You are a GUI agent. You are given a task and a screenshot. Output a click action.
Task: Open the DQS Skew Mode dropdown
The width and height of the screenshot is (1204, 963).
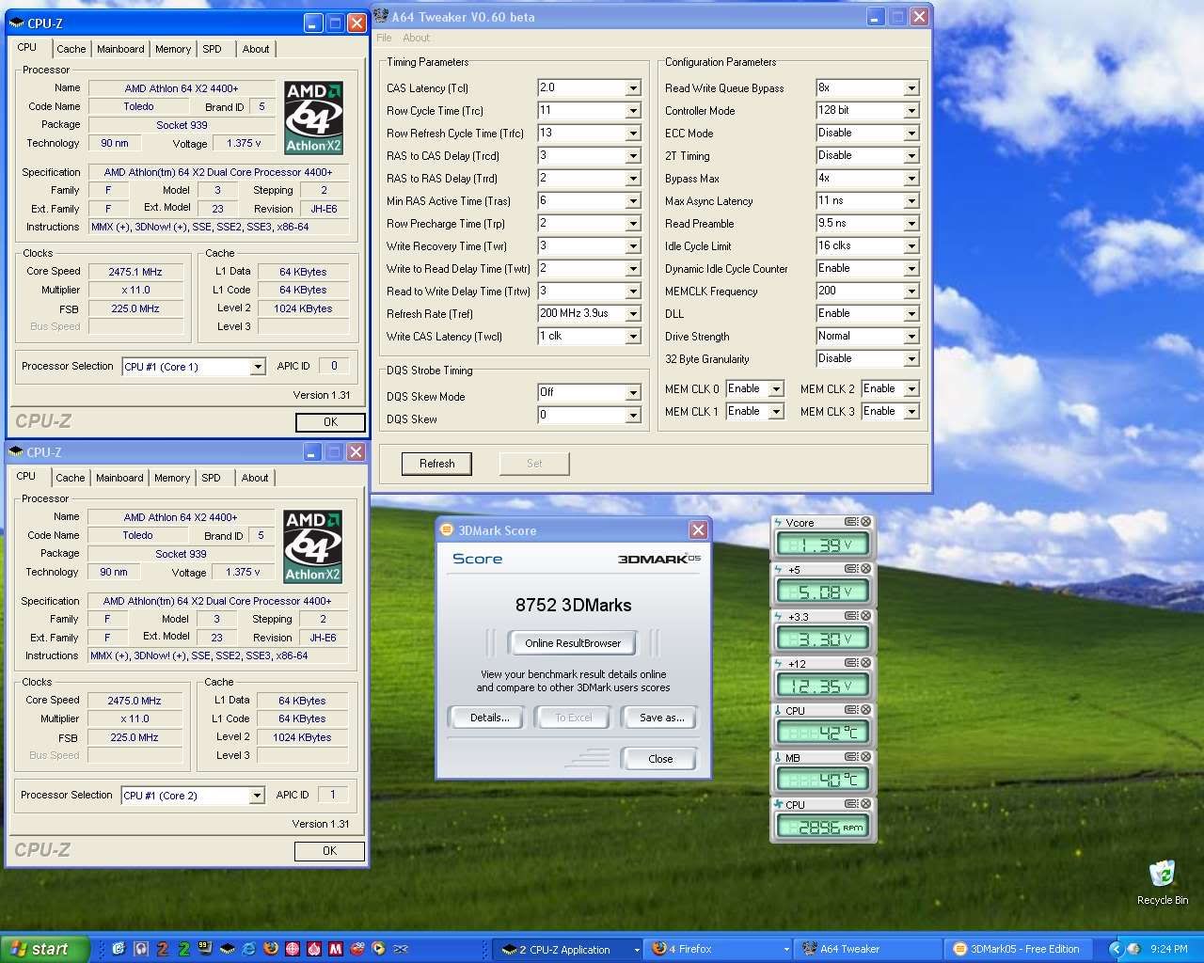click(x=633, y=393)
